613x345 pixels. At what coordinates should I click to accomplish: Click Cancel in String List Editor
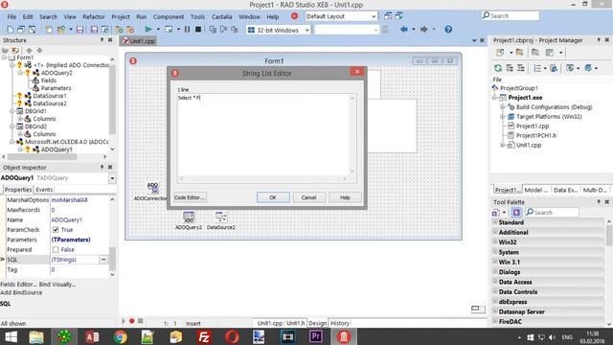tap(308, 197)
